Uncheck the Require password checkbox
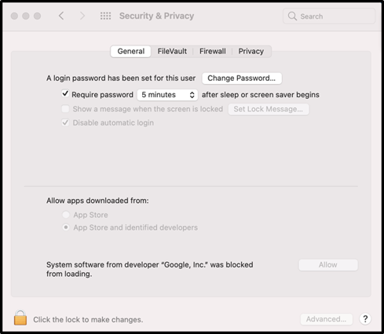Screen dimensions: 384x334 [x=65, y=94]
